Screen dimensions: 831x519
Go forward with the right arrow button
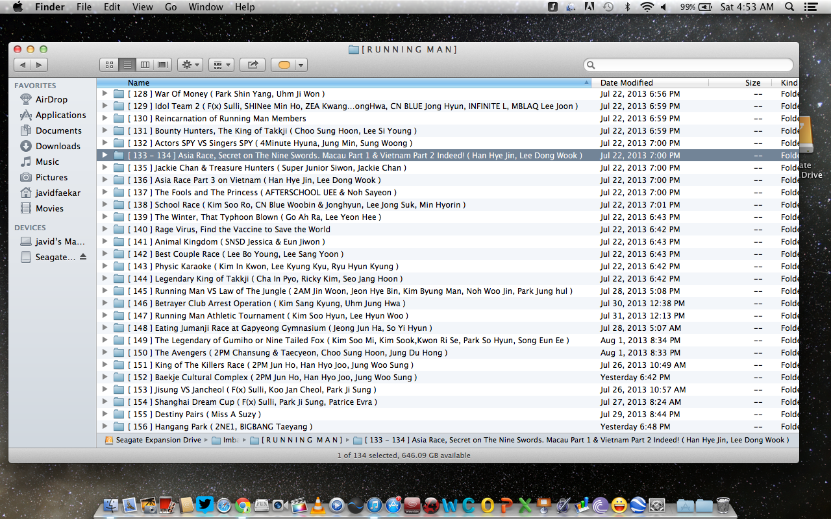click(x=39, y=65)
